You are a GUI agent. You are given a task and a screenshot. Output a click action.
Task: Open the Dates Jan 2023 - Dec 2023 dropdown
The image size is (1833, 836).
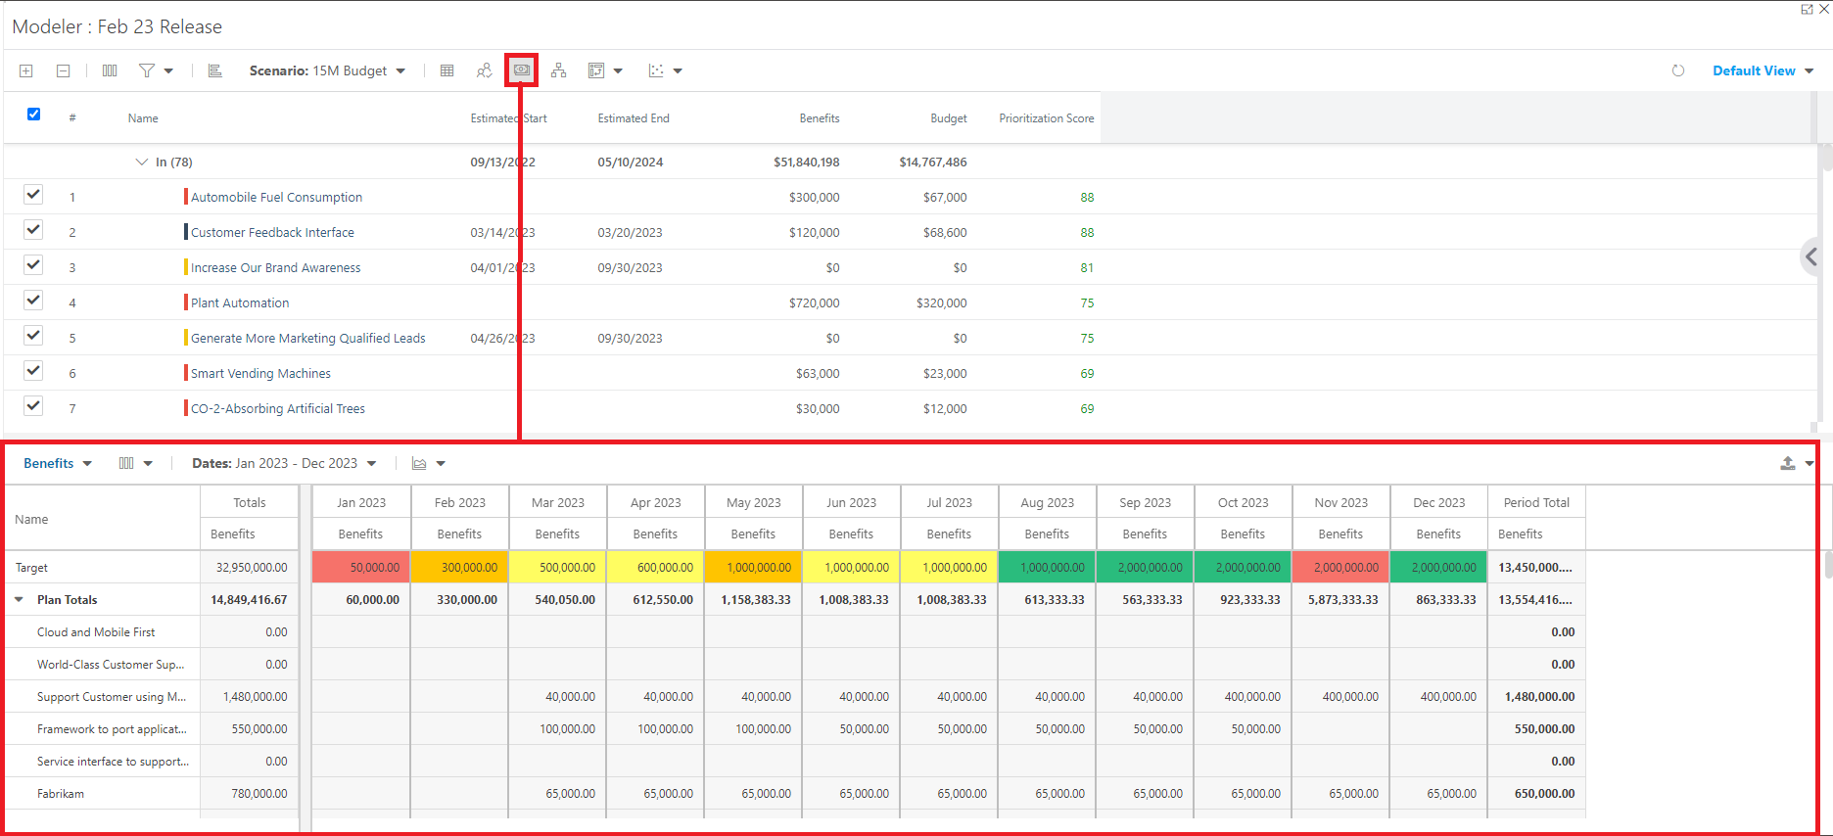coord(284,463)
